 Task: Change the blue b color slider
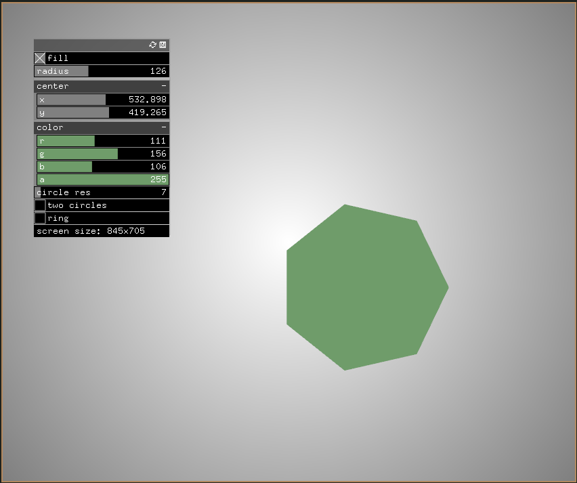click(x=103, y=167)
